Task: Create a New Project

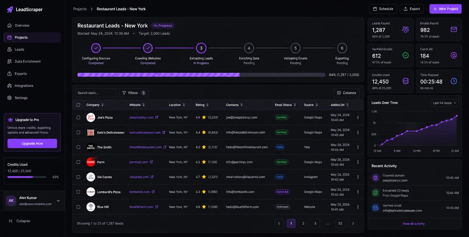Action: [x=445, y=9]
